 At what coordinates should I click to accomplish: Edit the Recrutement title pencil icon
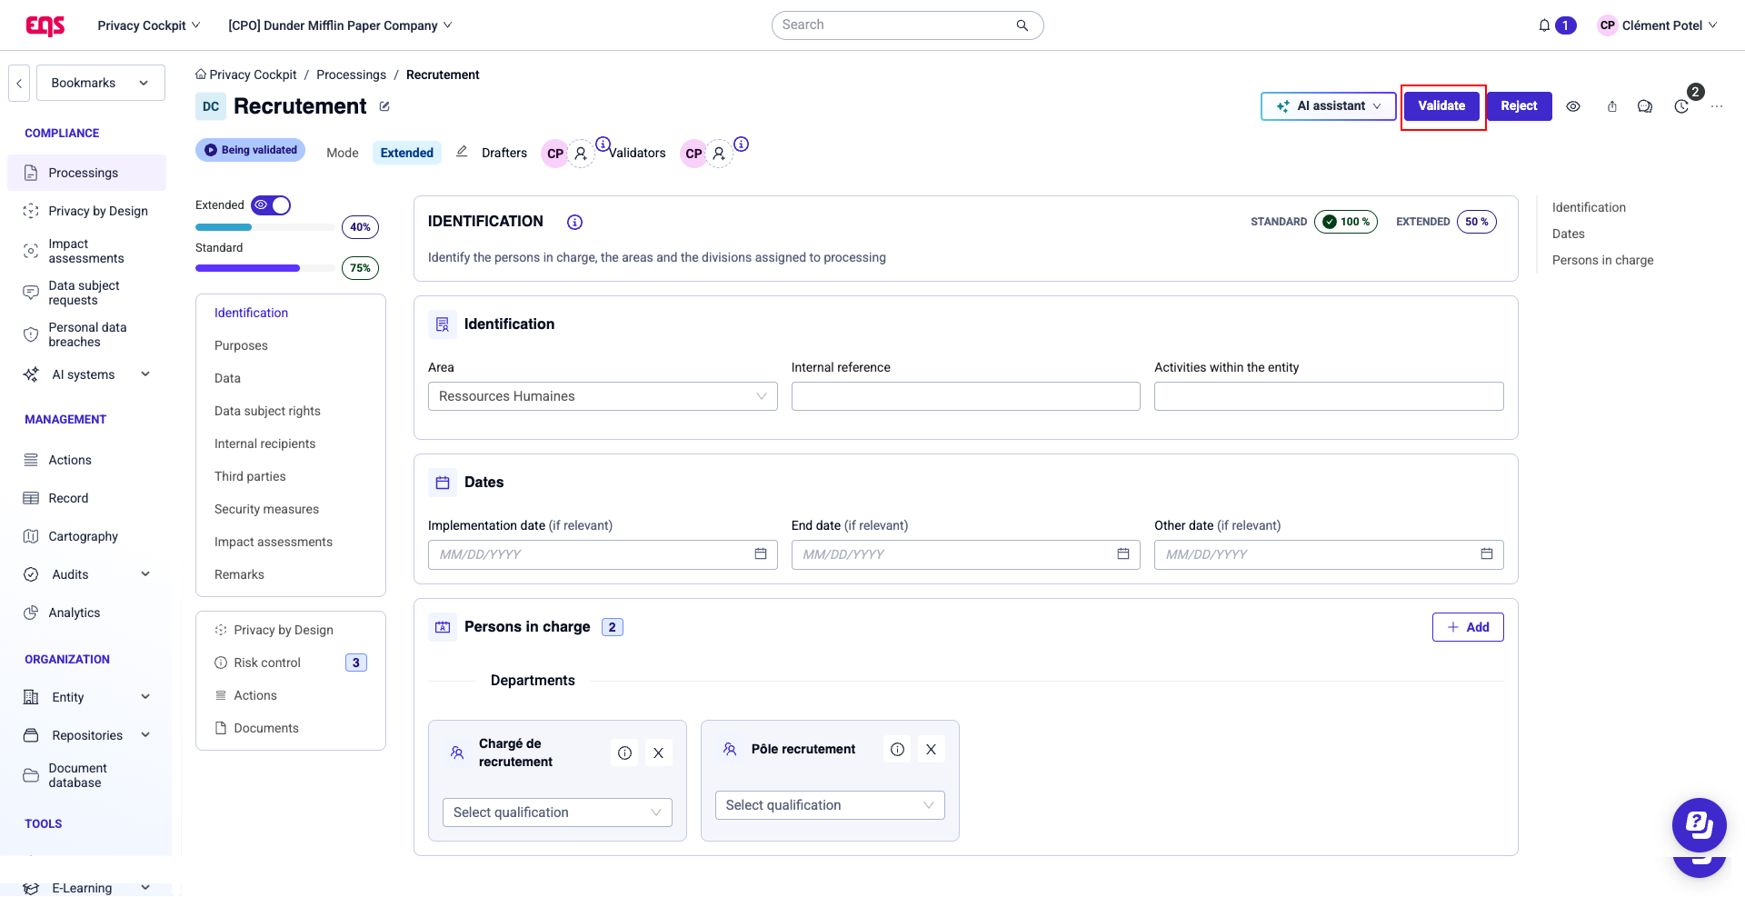[384, 106]
